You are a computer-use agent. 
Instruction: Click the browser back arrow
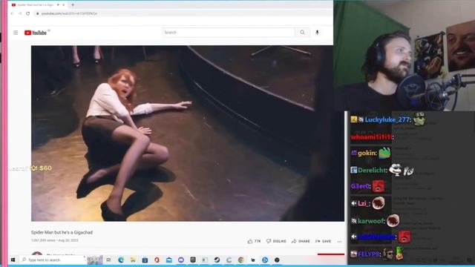(13, 13)
